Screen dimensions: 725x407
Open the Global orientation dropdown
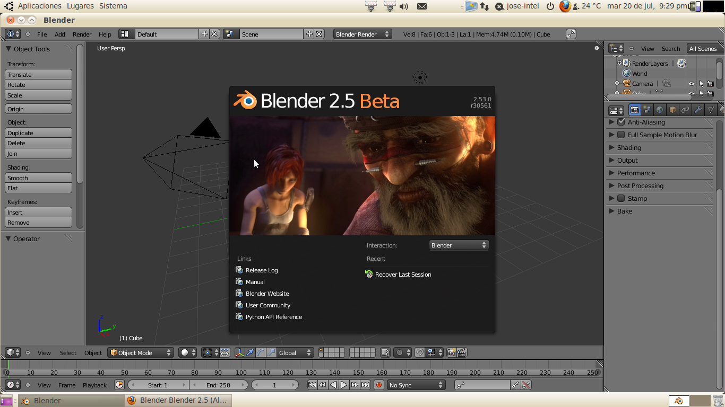pyautogui.click(x=296, y=352)
